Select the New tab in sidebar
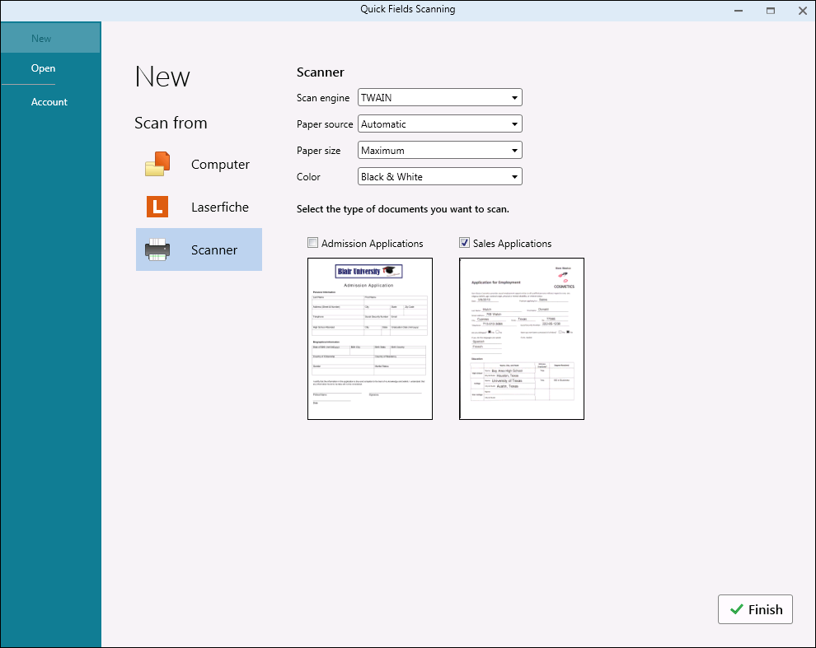Viewport: 816px width, 648px height. 41,39
